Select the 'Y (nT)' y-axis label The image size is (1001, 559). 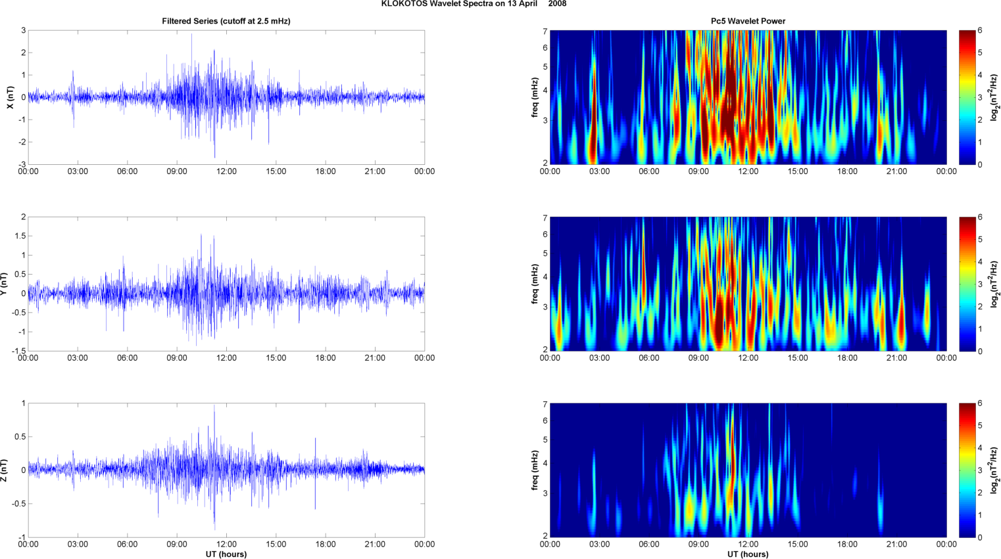[x=5, y=284]
